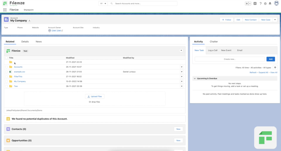The width and height of the screenshot is (281, 151).
Task: Open the Accounts row action dropdown
Action: point(182,67)
